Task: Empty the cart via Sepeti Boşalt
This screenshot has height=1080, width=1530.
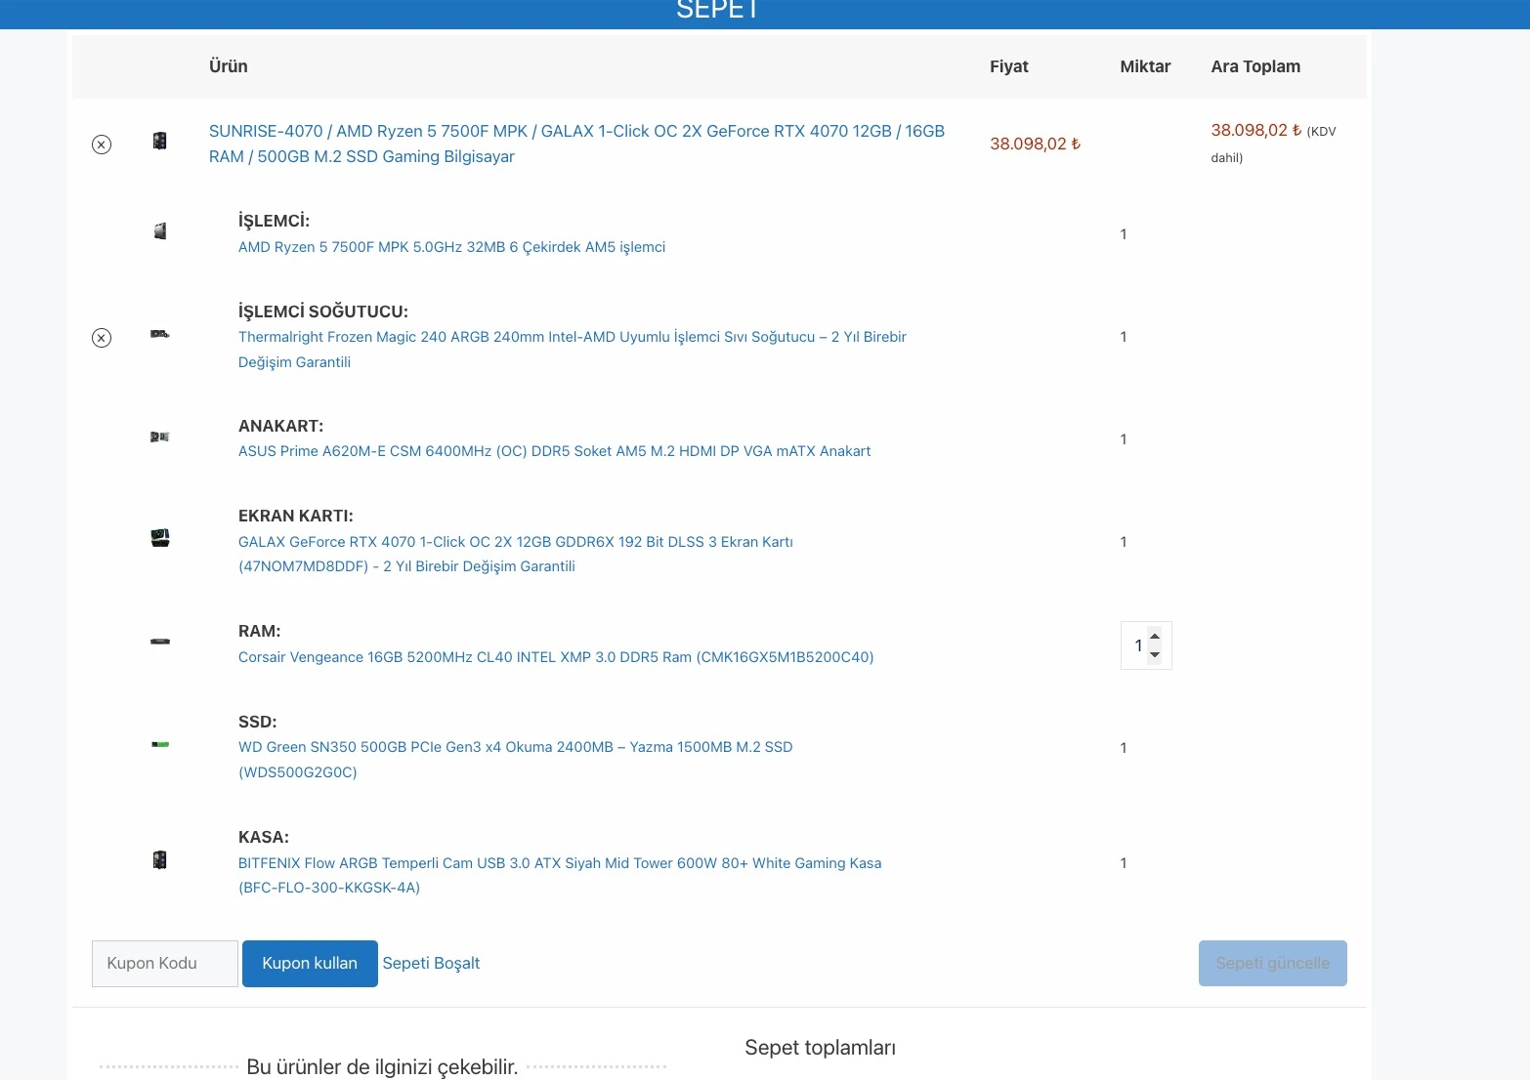Action: click(431, 964)
